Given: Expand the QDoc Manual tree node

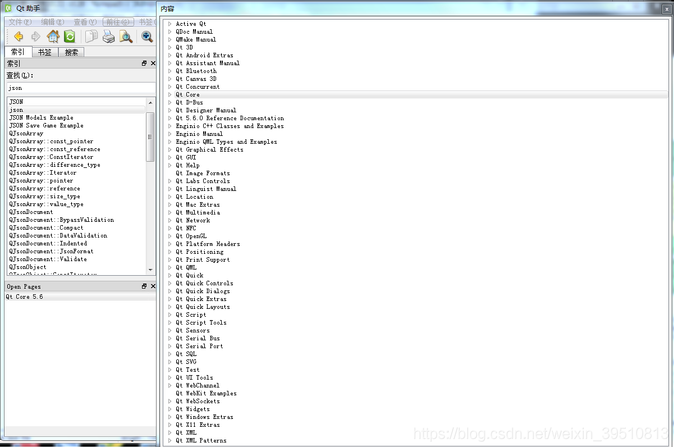Looking at the screenshot, I should pyautogui.click(x=169, y=31).
